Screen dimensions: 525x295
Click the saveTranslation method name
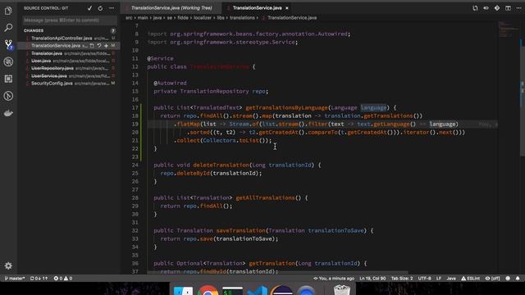point(240,230)
